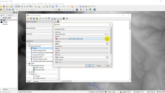Viewport: 165px width, 93px height.
Task: Open the Processing Toolbox gear icon
Action: tap(80, 6)
